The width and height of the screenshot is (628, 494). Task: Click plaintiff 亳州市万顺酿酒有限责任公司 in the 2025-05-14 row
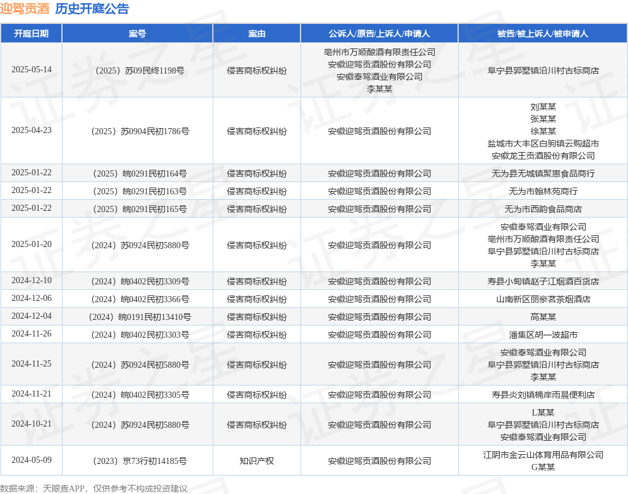coord(379,52)
